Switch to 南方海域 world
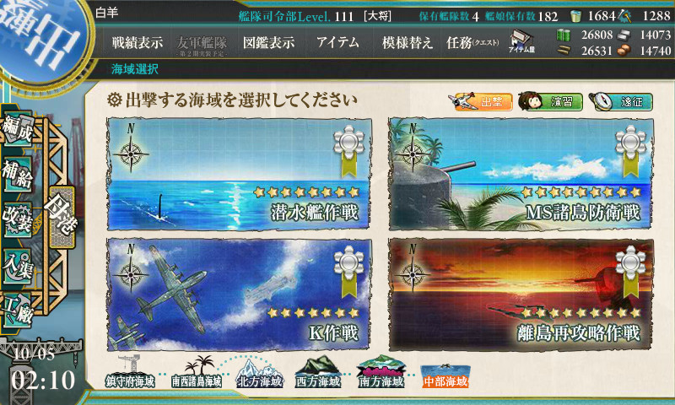 (x=381, y=372)
